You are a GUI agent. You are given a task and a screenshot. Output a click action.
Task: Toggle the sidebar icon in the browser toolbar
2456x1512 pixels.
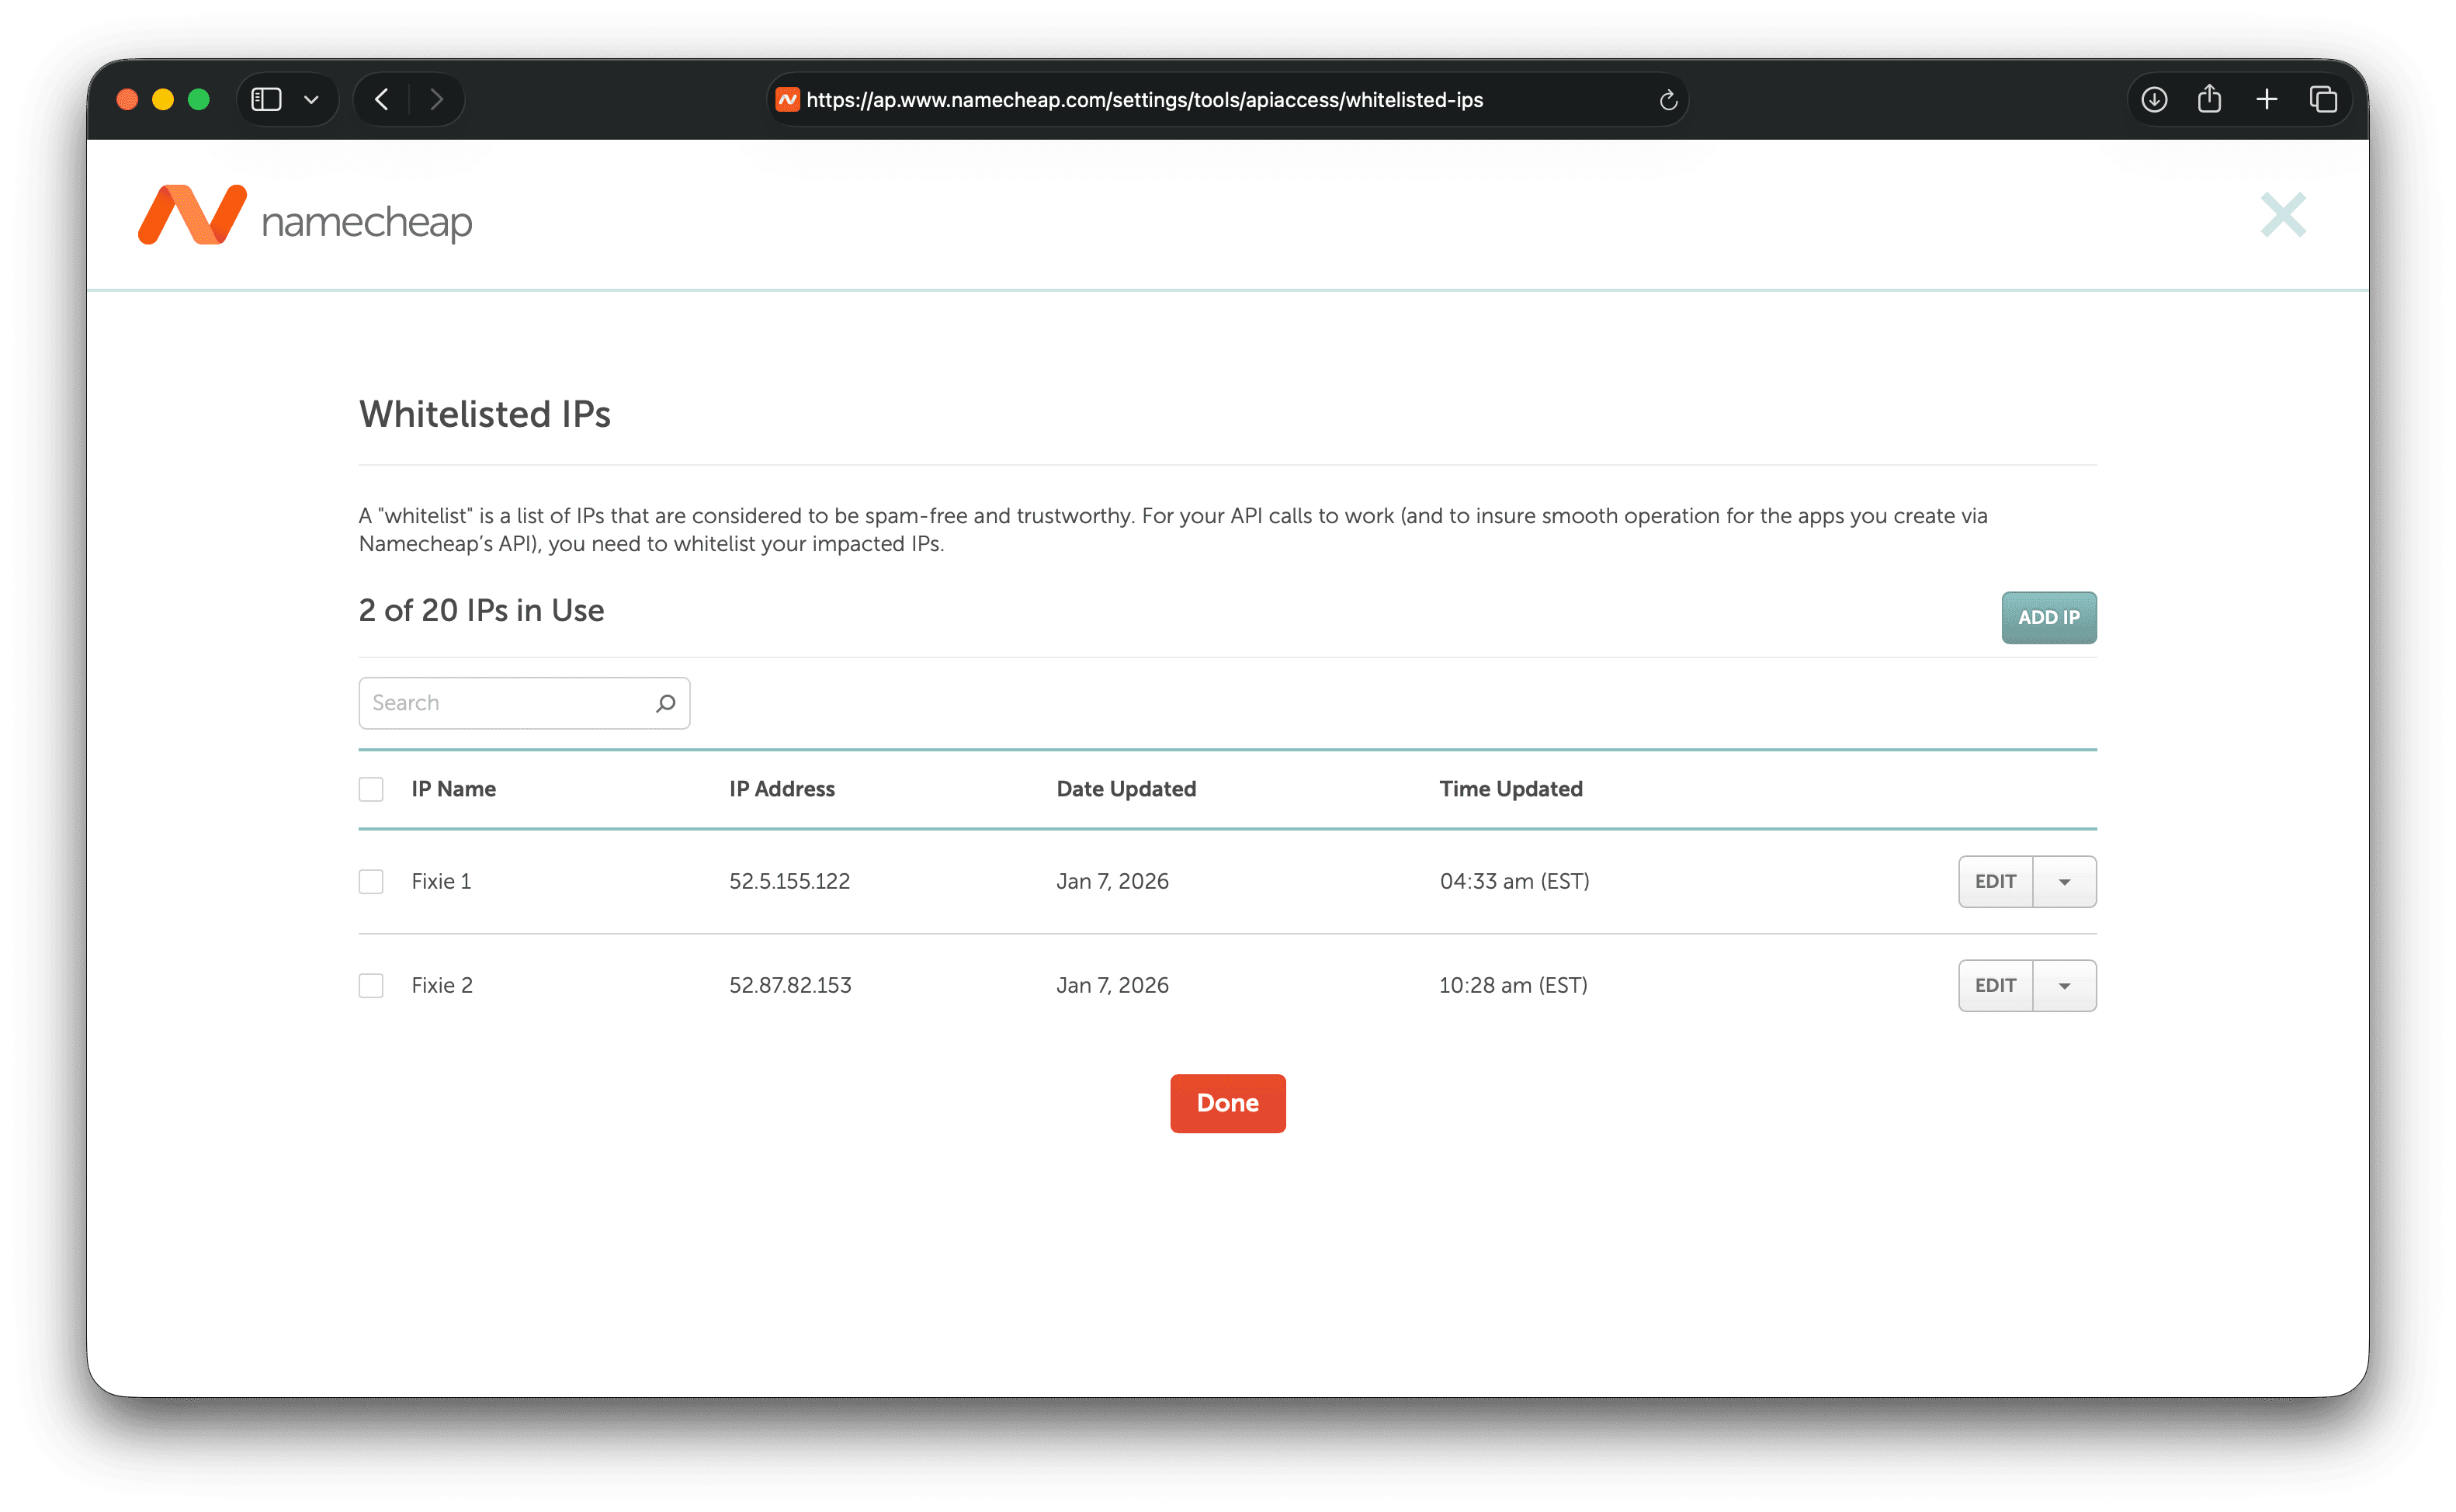(x=266, y=99)
